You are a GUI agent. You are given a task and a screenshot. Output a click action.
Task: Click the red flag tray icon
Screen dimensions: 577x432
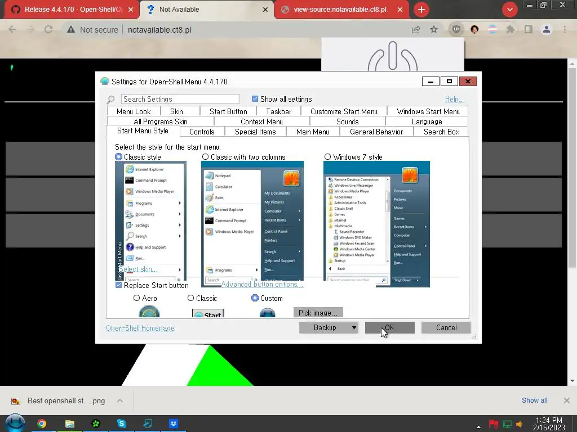coord(493,424)
